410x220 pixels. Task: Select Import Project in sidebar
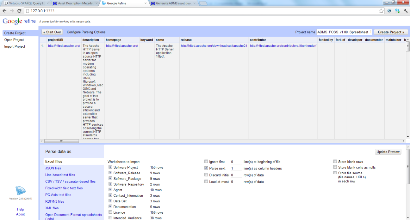point(15,46)
